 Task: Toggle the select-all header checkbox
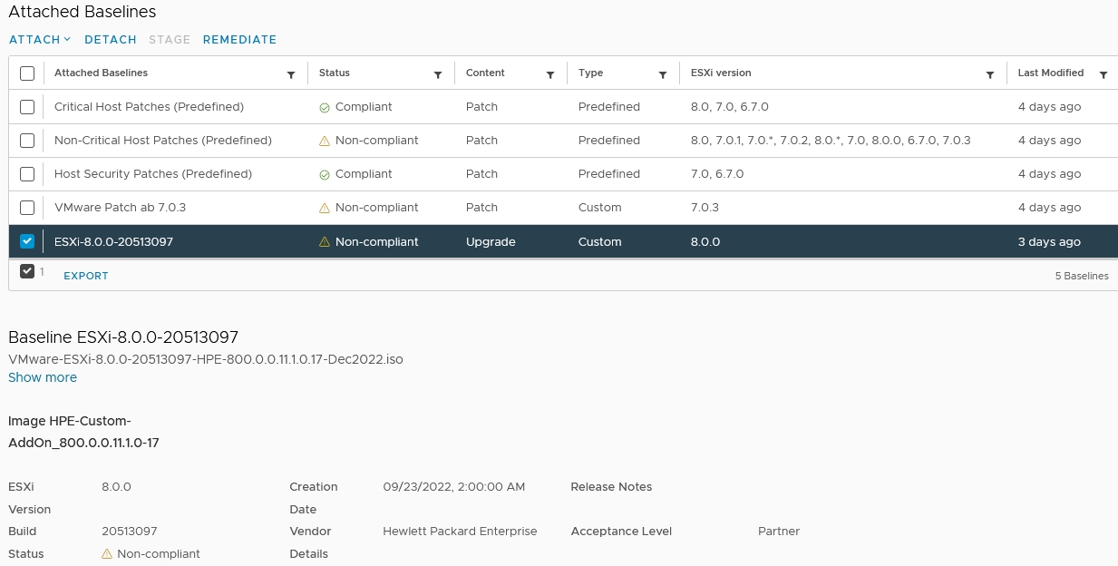(x=27, y=73)
